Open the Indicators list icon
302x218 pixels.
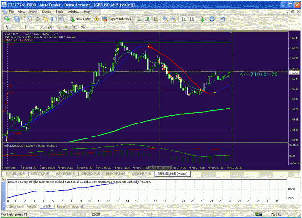coord(201,19)
